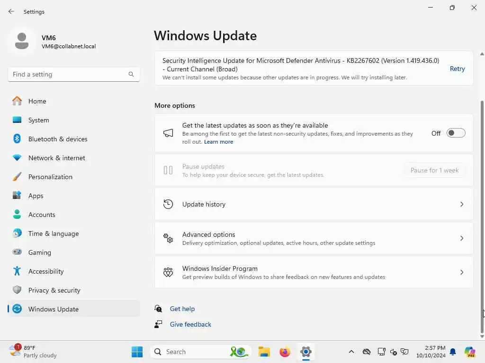Open Bluetooth & devices settings
The image size is (485, 363).
click(73, 138)
